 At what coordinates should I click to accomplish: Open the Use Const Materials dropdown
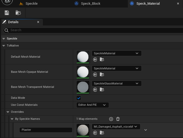tap(93, 105)
